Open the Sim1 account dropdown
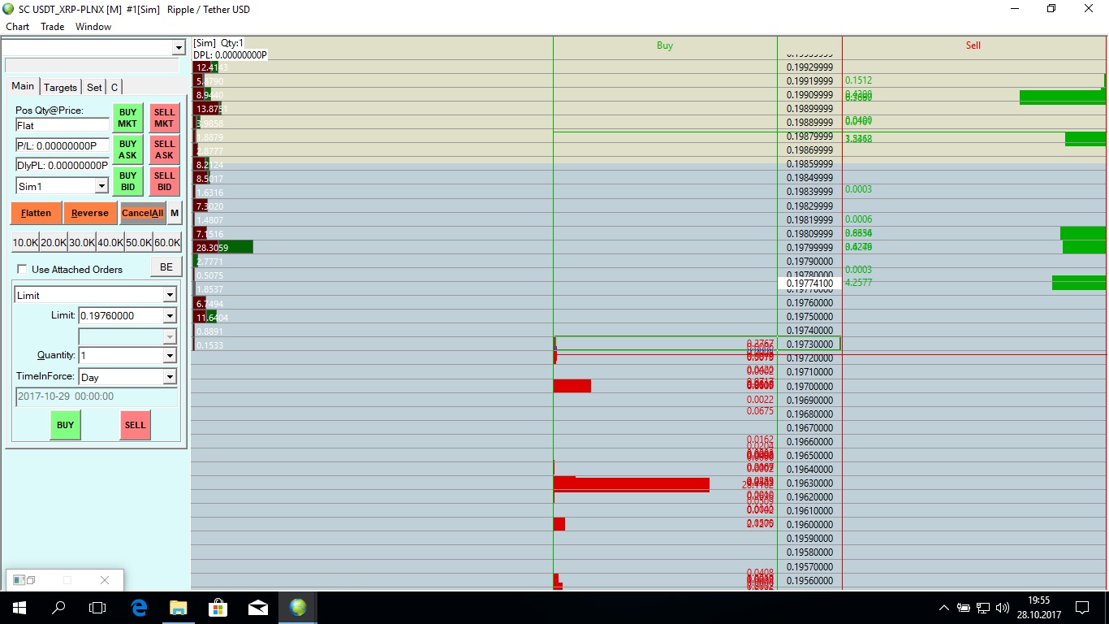Screen dimensions: 1109x624 click(101, 186)
